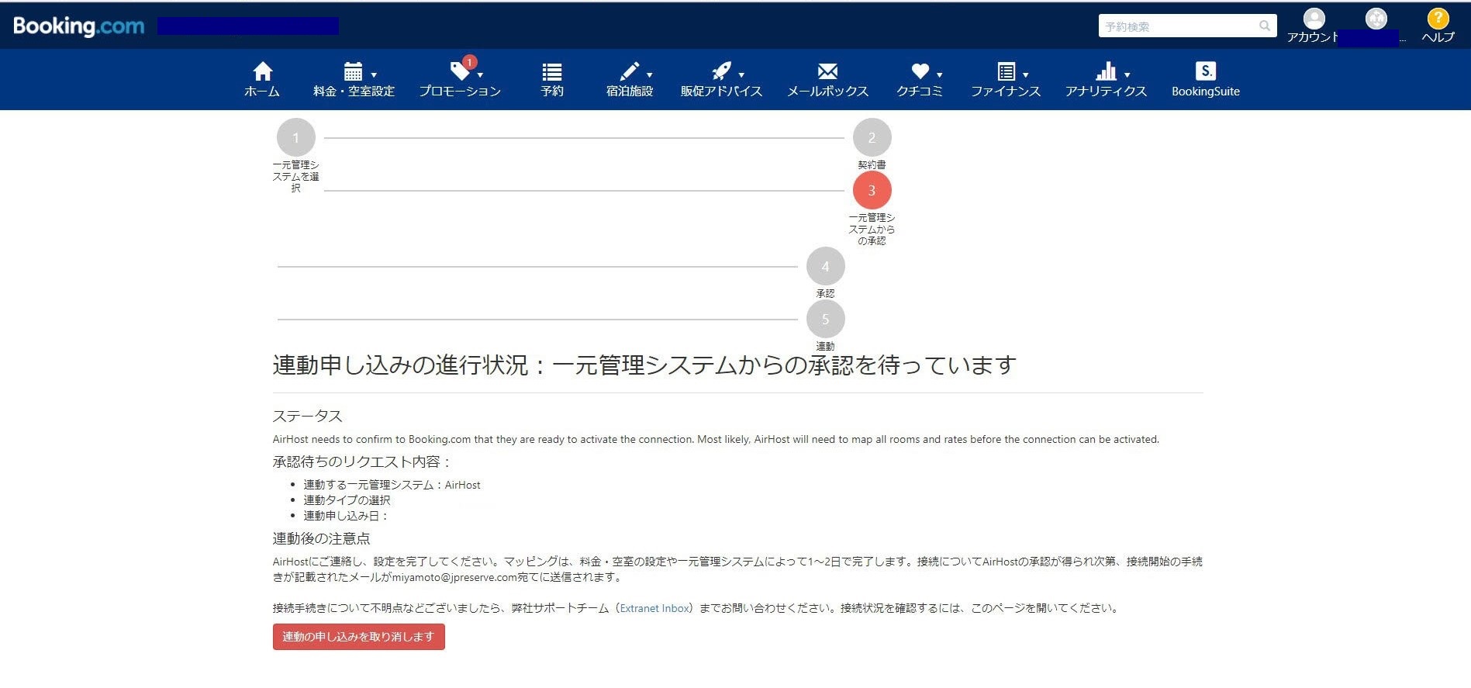This screenshot has width=1471, height=688.
Task: Click the heart icon for クチコミ
Action: (920, 71)
